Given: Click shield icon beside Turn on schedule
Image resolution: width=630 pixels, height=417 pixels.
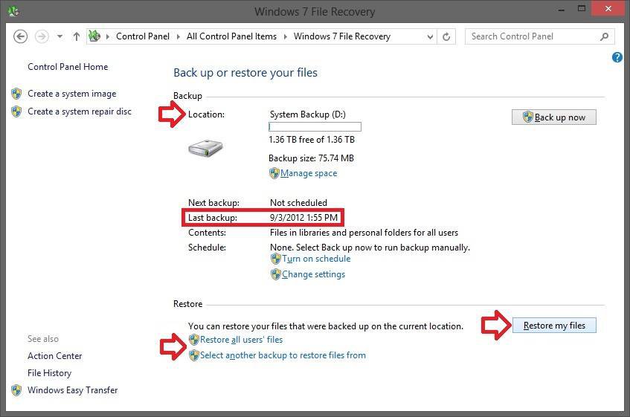Looking at the screenshot, I should [276, 259].
